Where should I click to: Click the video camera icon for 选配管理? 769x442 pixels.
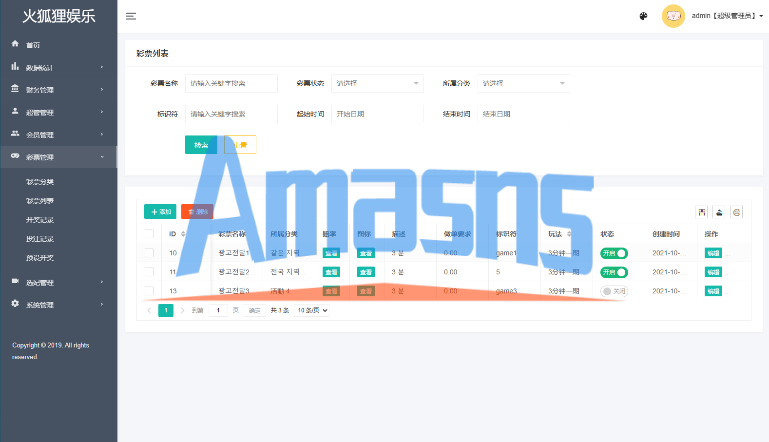(x=15, y=281)
